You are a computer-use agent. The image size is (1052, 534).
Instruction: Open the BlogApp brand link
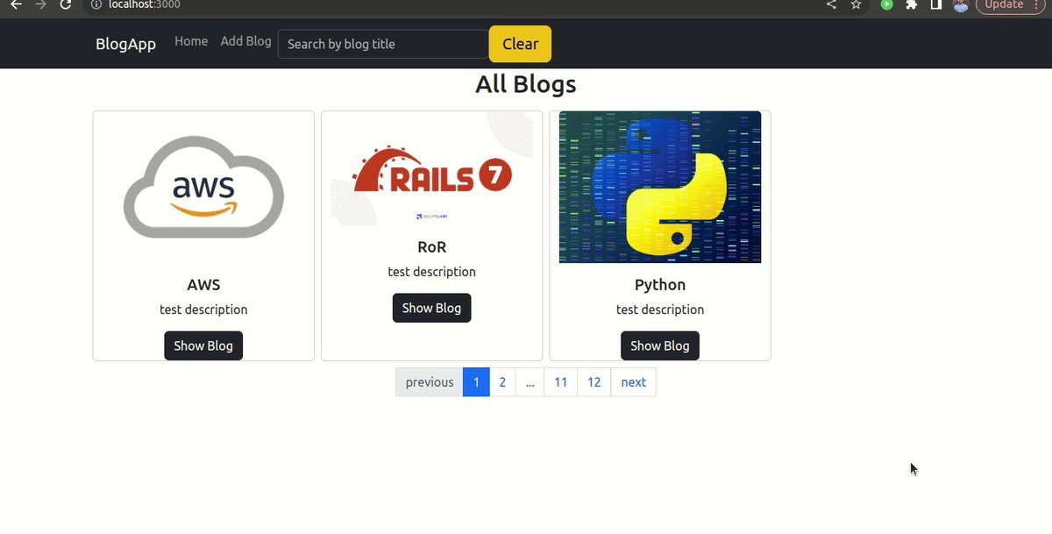(x=125, y=44)
